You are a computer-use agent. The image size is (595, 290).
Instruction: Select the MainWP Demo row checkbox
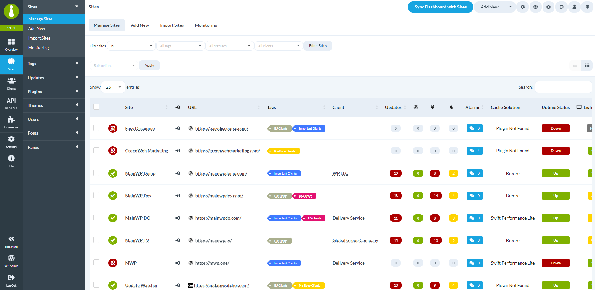(x=96, y=173)
